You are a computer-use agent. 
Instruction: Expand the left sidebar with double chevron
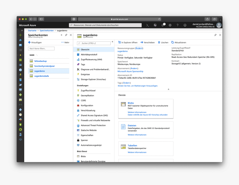pyautogui.click(x=22, y=30)
